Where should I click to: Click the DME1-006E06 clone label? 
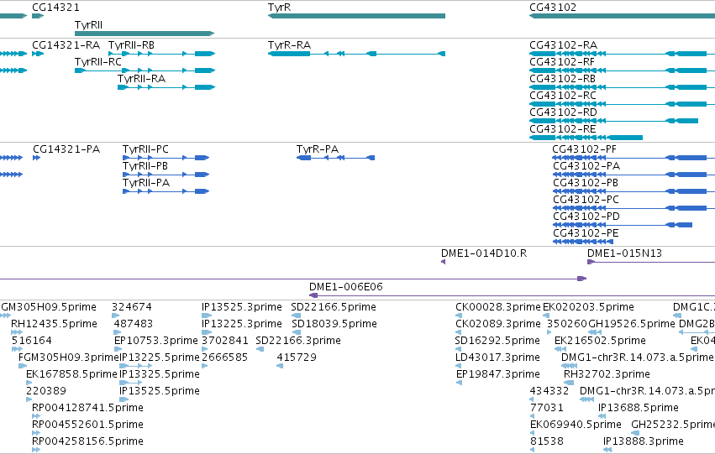(345, 287)
